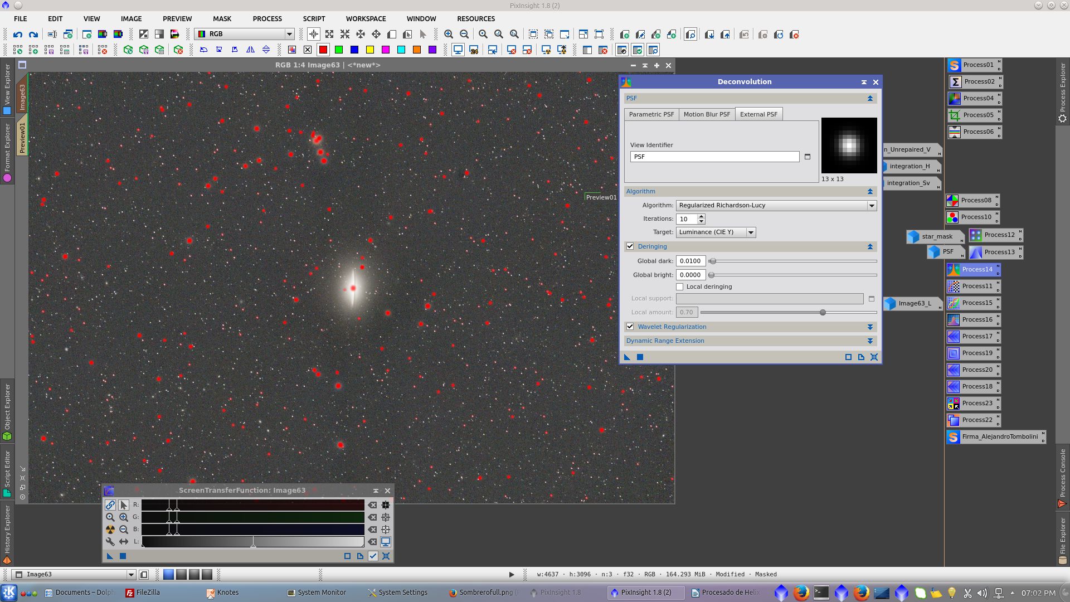Click the STF wrench settings icon
Screen dimensions: 1070x602
tap(110, 542)
